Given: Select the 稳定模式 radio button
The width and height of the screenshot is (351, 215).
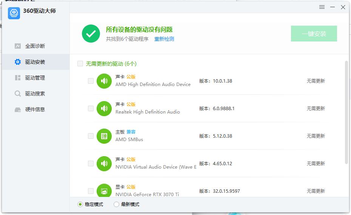Looking at the screenshot, I should 80,204.
